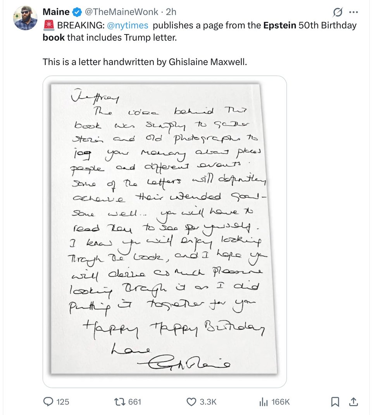Click the blue verified badge next to Maine
Viewport: 372px width, 415px height.
coord(77,12)
